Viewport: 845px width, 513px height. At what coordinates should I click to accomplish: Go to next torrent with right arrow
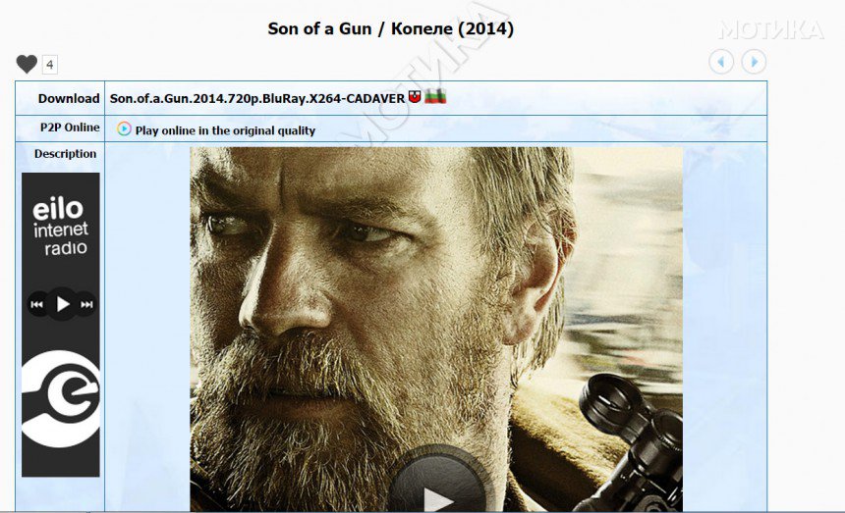[754, 62]
